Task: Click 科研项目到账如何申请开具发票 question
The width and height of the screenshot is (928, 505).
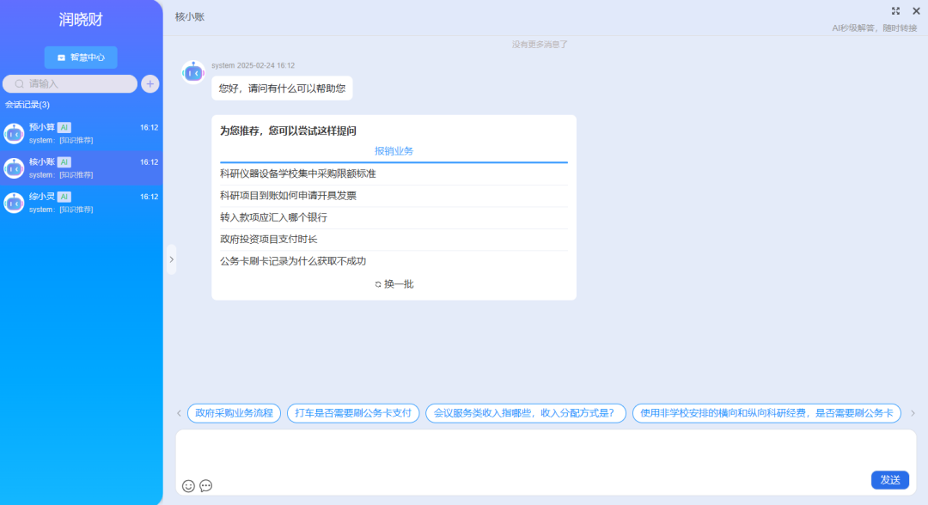Action: tap(288, 196)
